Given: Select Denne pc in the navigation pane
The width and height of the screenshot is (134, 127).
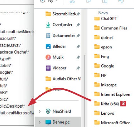Looking at the screenshot, I should click(58, 122).
